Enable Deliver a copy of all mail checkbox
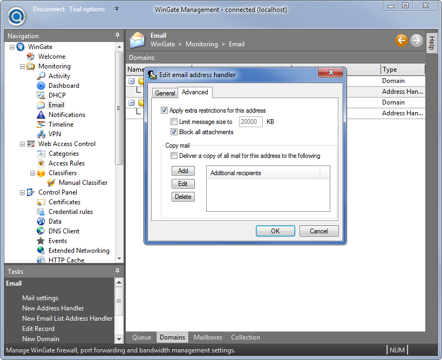 point(174,156)
